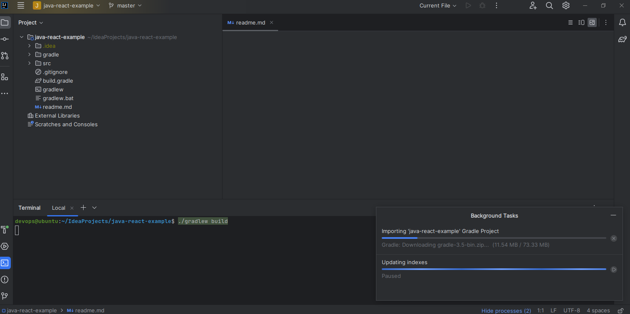Change LF line separator in status bar

(553, 310)
